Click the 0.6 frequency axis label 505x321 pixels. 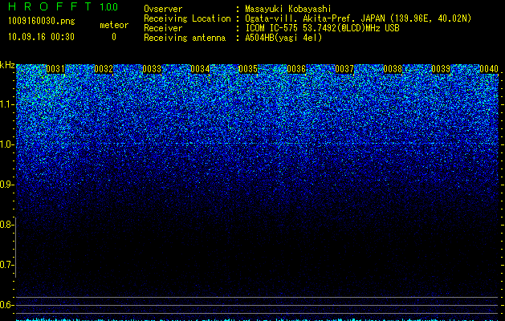[6, 305]
